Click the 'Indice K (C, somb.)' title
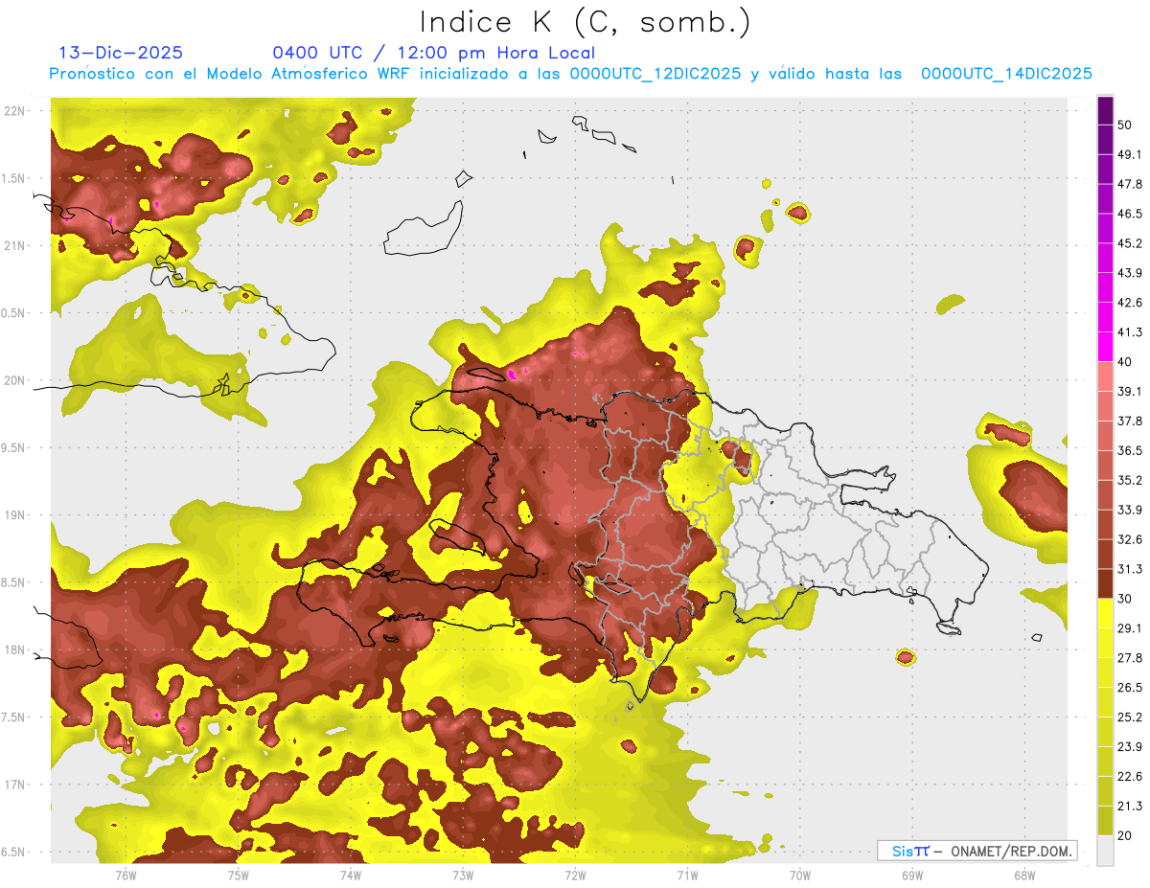 point(586,22)
